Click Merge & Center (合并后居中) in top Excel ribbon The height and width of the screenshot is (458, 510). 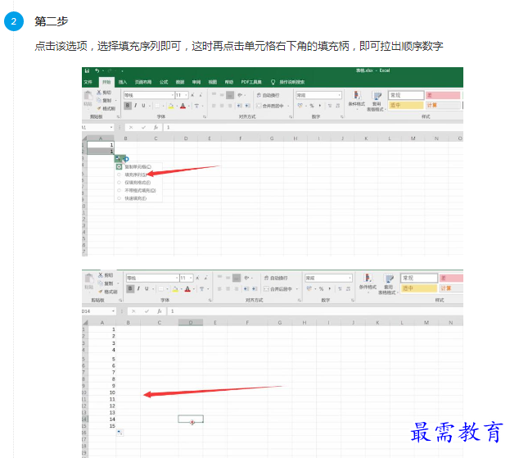tap(270, 106)
